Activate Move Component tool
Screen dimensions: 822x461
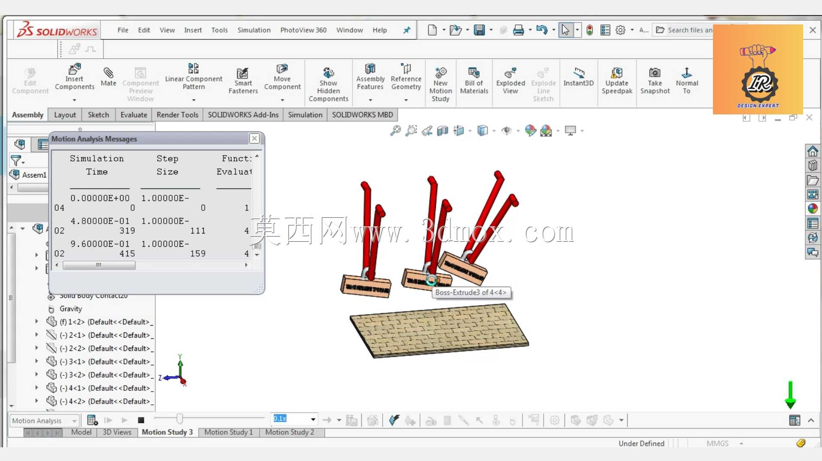tap(282, 77)
